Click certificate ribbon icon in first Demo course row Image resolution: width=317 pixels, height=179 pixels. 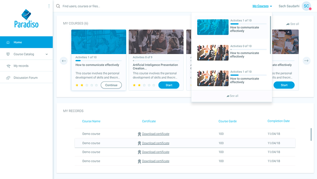139,134
